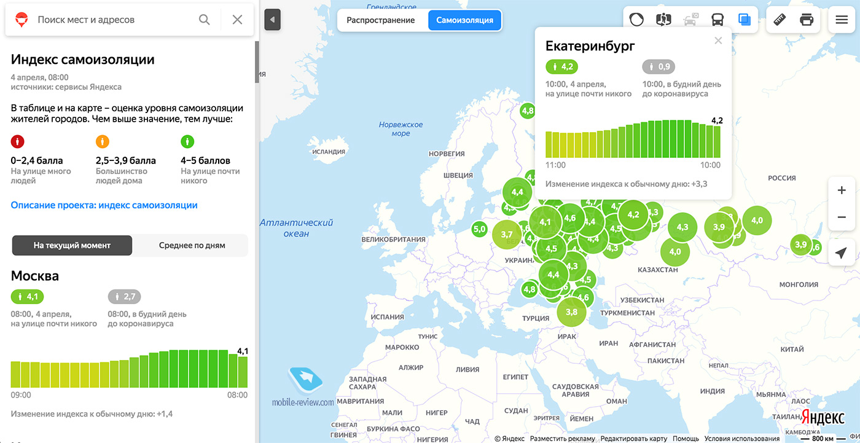Toggle the map layers icon

(x=744, y=20)
